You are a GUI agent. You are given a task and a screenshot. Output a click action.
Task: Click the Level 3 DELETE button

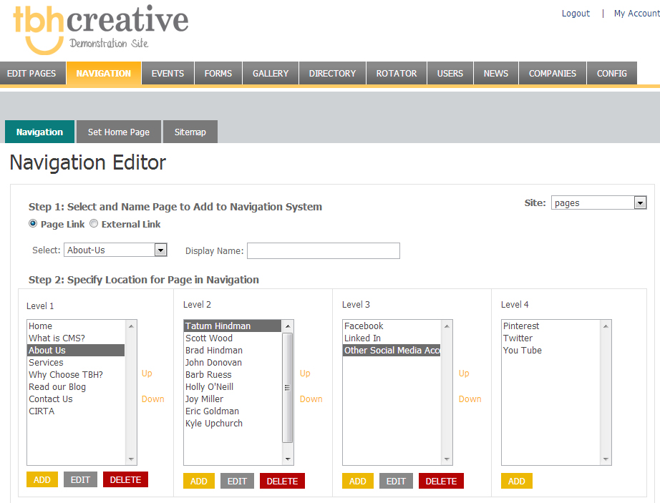click(441, 482)
